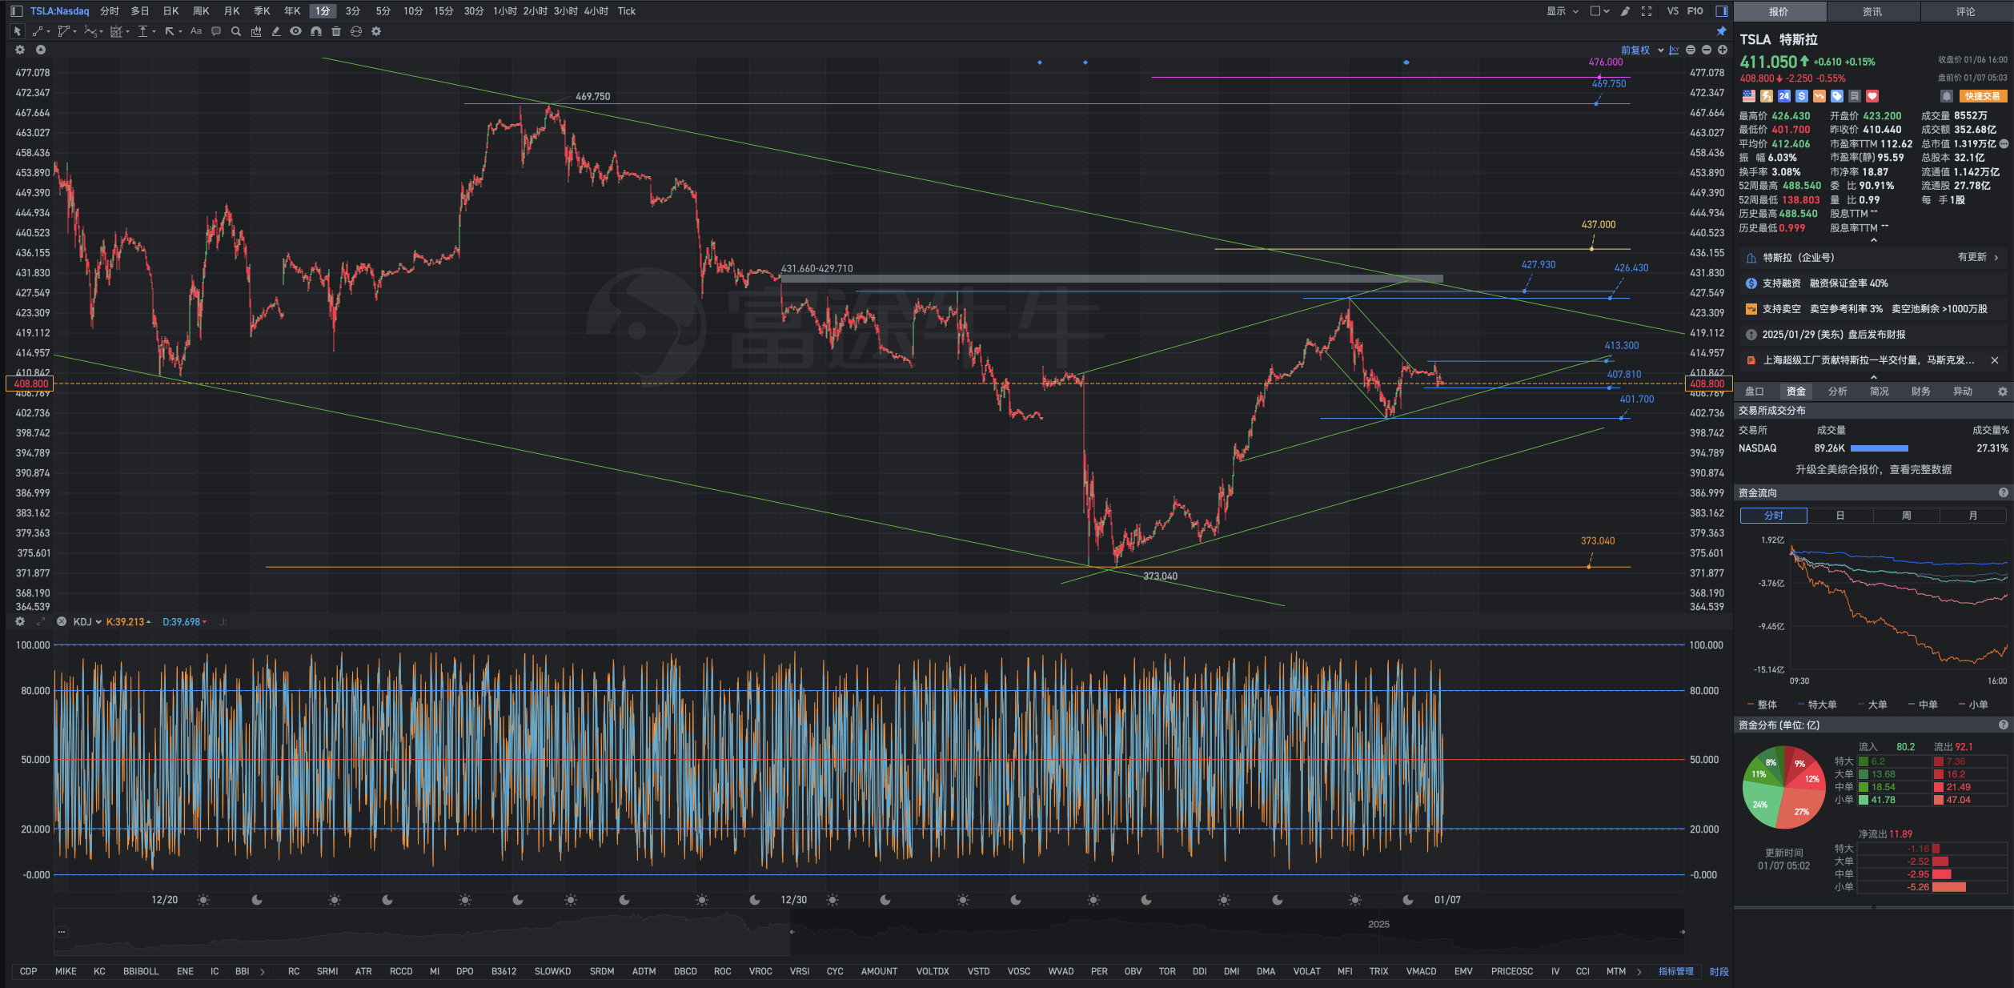Screen dimensions: 2014x988
Task: Open quote panel tab settings gear
Action: (2003, 392)
